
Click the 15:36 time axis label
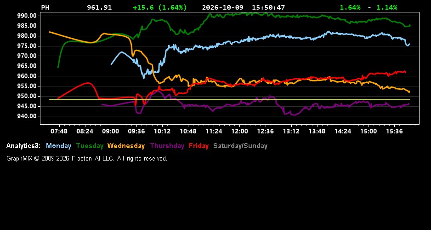(x=394, y=132)
